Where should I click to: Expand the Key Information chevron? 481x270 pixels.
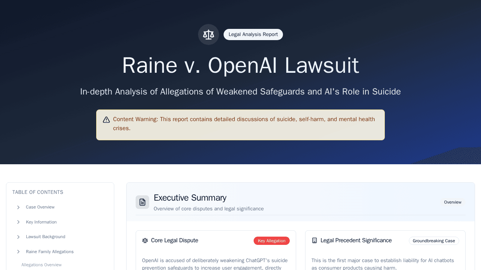coord(18,222)
